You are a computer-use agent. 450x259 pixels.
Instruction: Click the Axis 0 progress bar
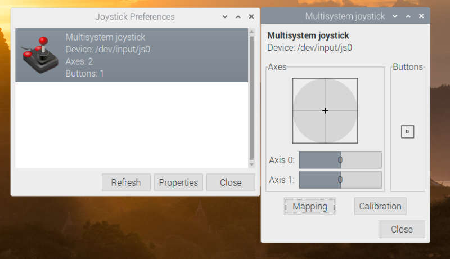340,160
